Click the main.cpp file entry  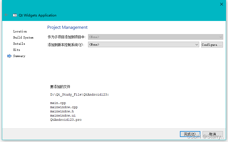pyautogui.click(x=58, y=103)
